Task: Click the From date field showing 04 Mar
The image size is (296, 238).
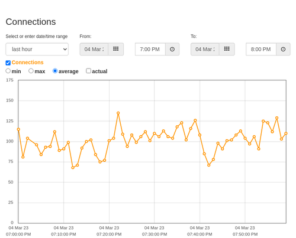Action: (94, 49)
